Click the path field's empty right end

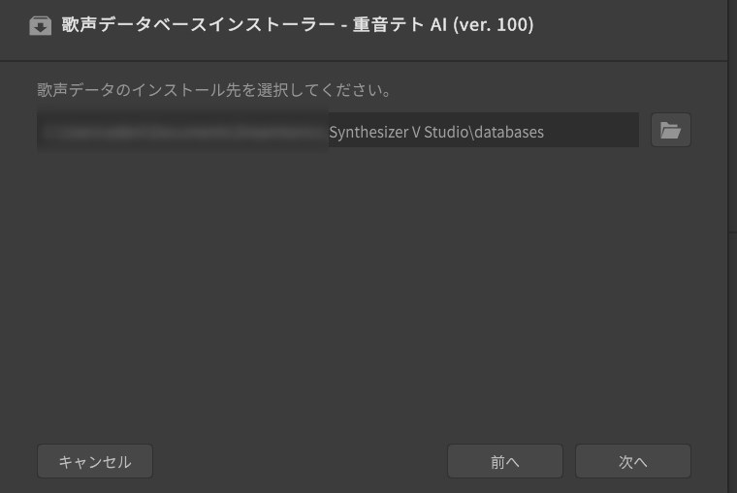(596, 132)
